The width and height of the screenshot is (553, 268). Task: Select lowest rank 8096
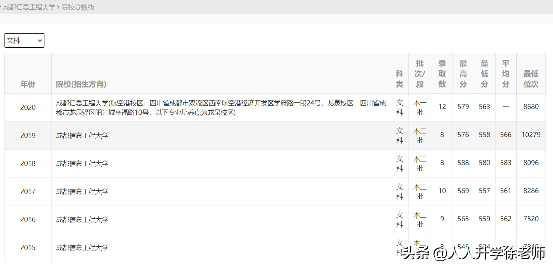(531, 163)
